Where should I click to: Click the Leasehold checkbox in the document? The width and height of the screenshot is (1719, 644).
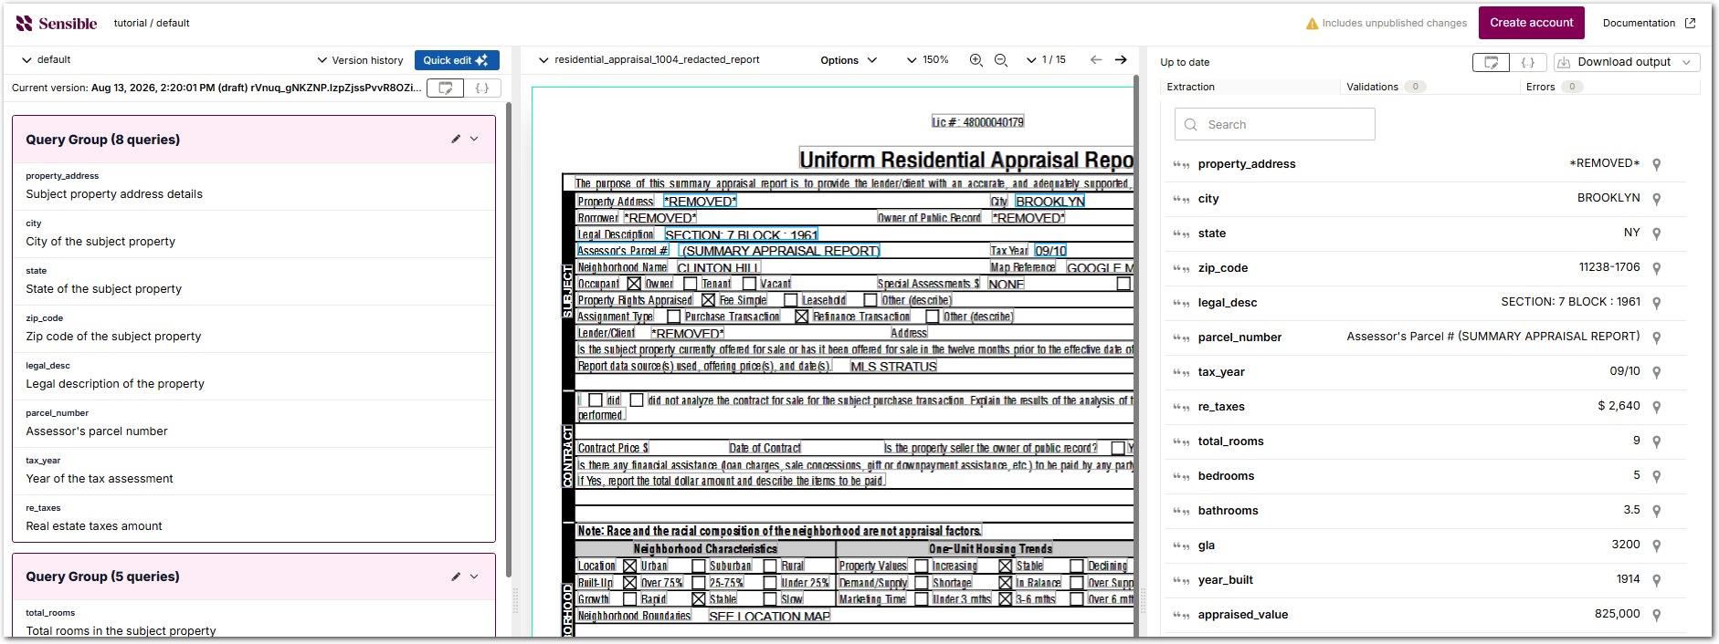[x=791, y=300]
